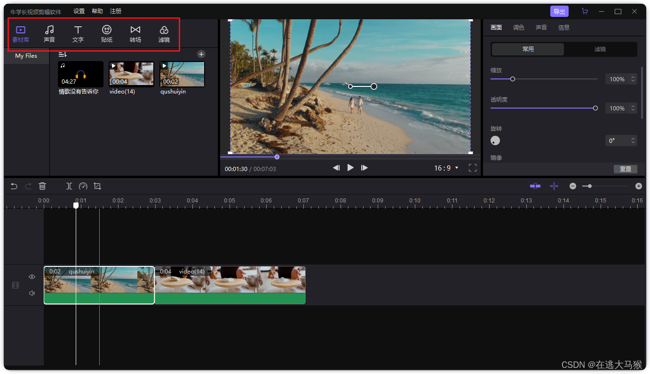Click the purple auto-split marker icon
Image resolution: width=650 pixels, height=374 pixels.
(554, 186)
